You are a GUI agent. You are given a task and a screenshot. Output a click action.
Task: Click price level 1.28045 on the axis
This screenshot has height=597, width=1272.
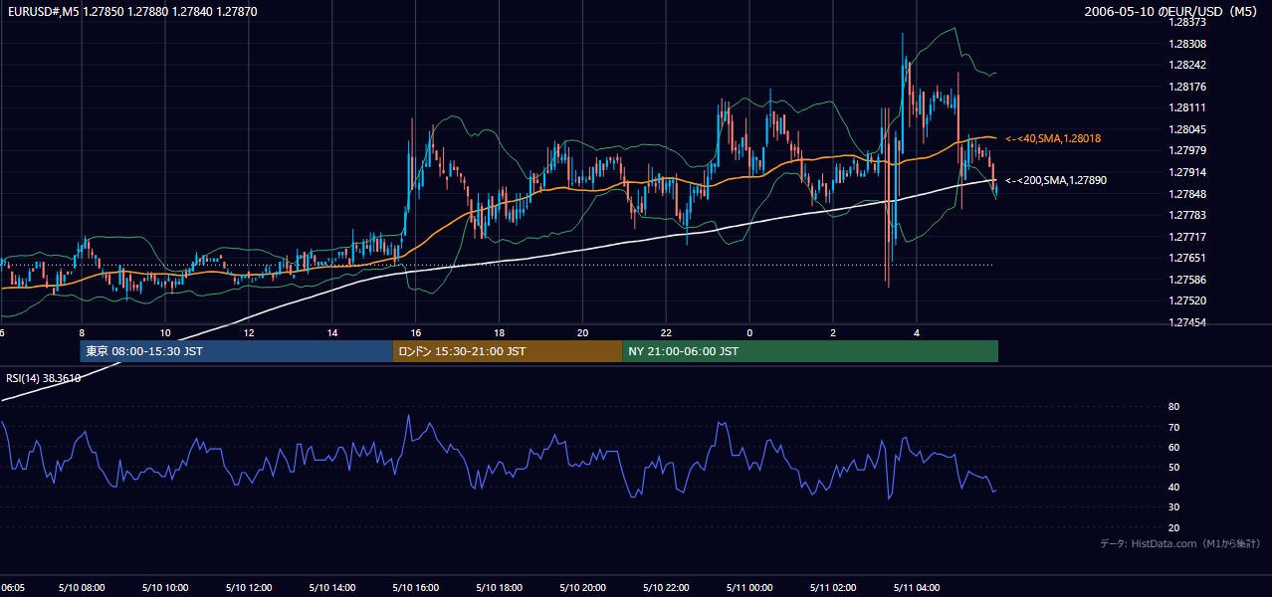[1186, 129]
